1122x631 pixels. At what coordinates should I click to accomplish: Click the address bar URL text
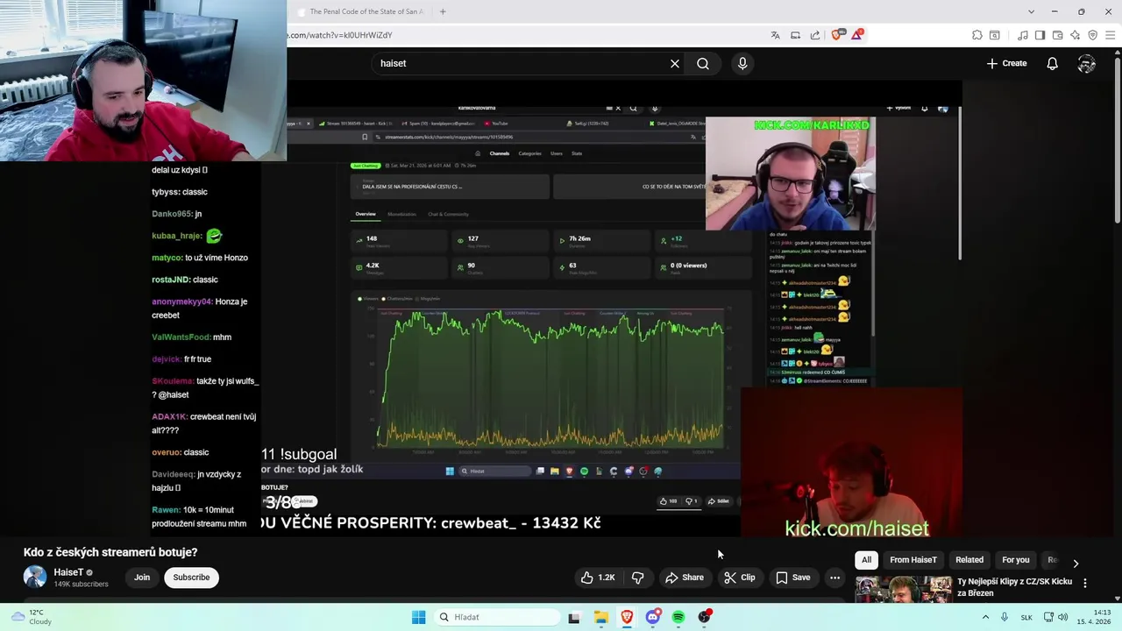(x=340, y=35)
